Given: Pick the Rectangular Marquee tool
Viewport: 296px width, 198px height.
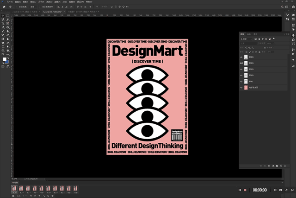Looking at the screenshot, I should [x=8, y=16].
